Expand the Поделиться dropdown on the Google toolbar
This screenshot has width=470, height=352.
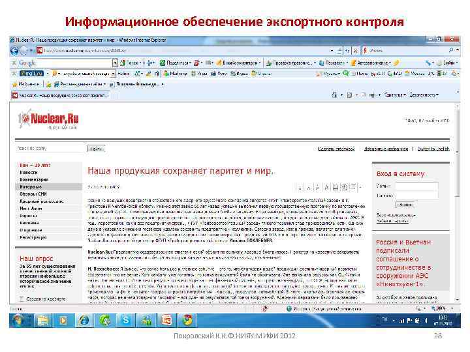coord(190,63)
